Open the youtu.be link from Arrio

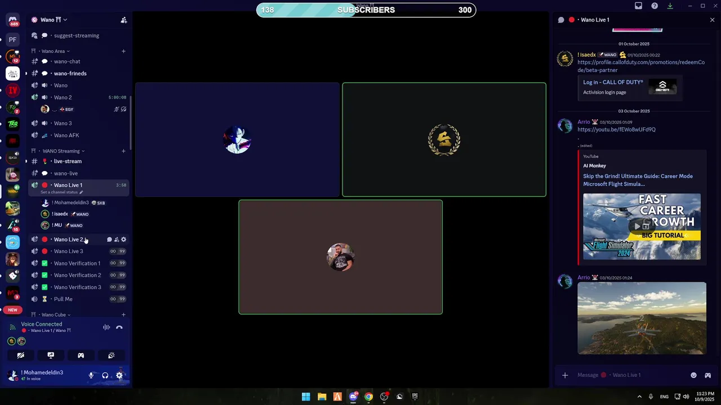(x=616, y=129)
